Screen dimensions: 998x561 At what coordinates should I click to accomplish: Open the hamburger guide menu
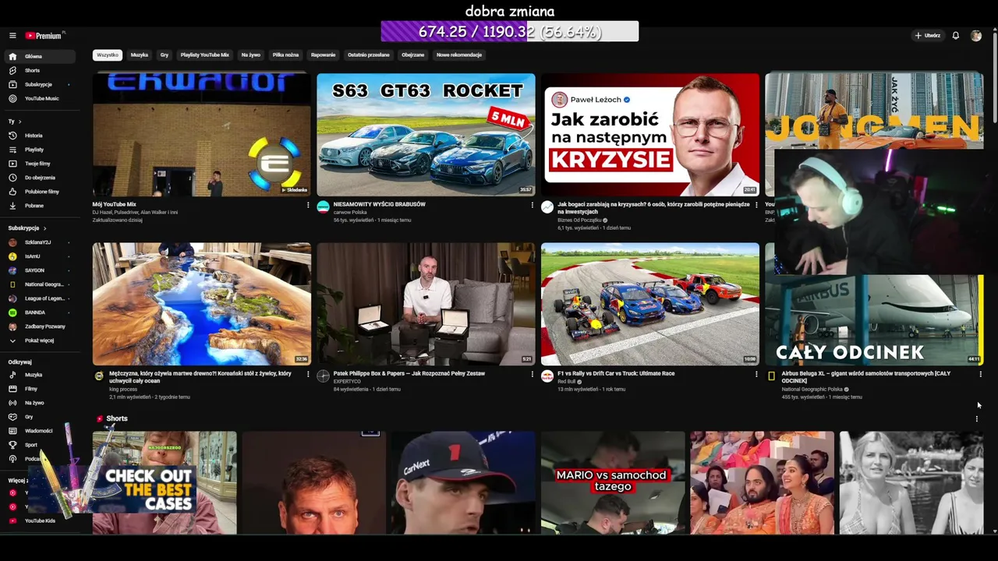point(12,36)
